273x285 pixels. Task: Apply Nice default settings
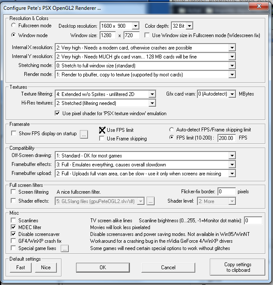pos(46,268)
